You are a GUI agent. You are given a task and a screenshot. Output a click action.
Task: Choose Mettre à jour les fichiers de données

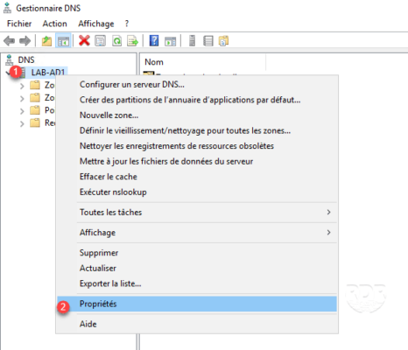197,161
